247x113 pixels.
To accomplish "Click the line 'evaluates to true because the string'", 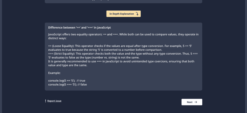I will coord(105,50).
